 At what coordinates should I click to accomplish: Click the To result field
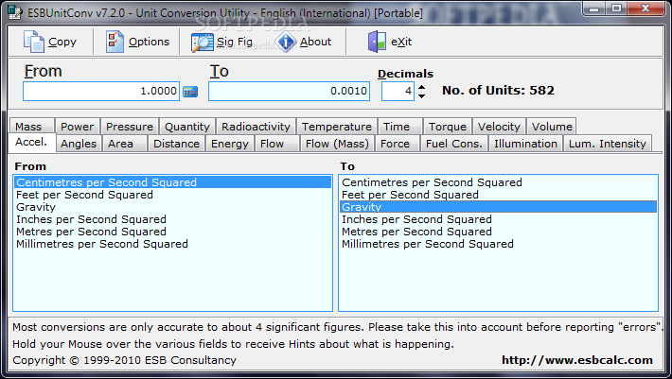289,91
